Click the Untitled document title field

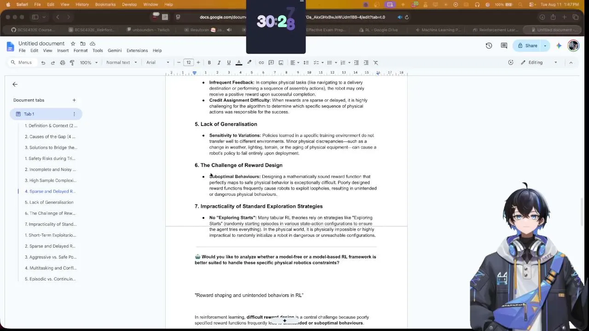41,43
